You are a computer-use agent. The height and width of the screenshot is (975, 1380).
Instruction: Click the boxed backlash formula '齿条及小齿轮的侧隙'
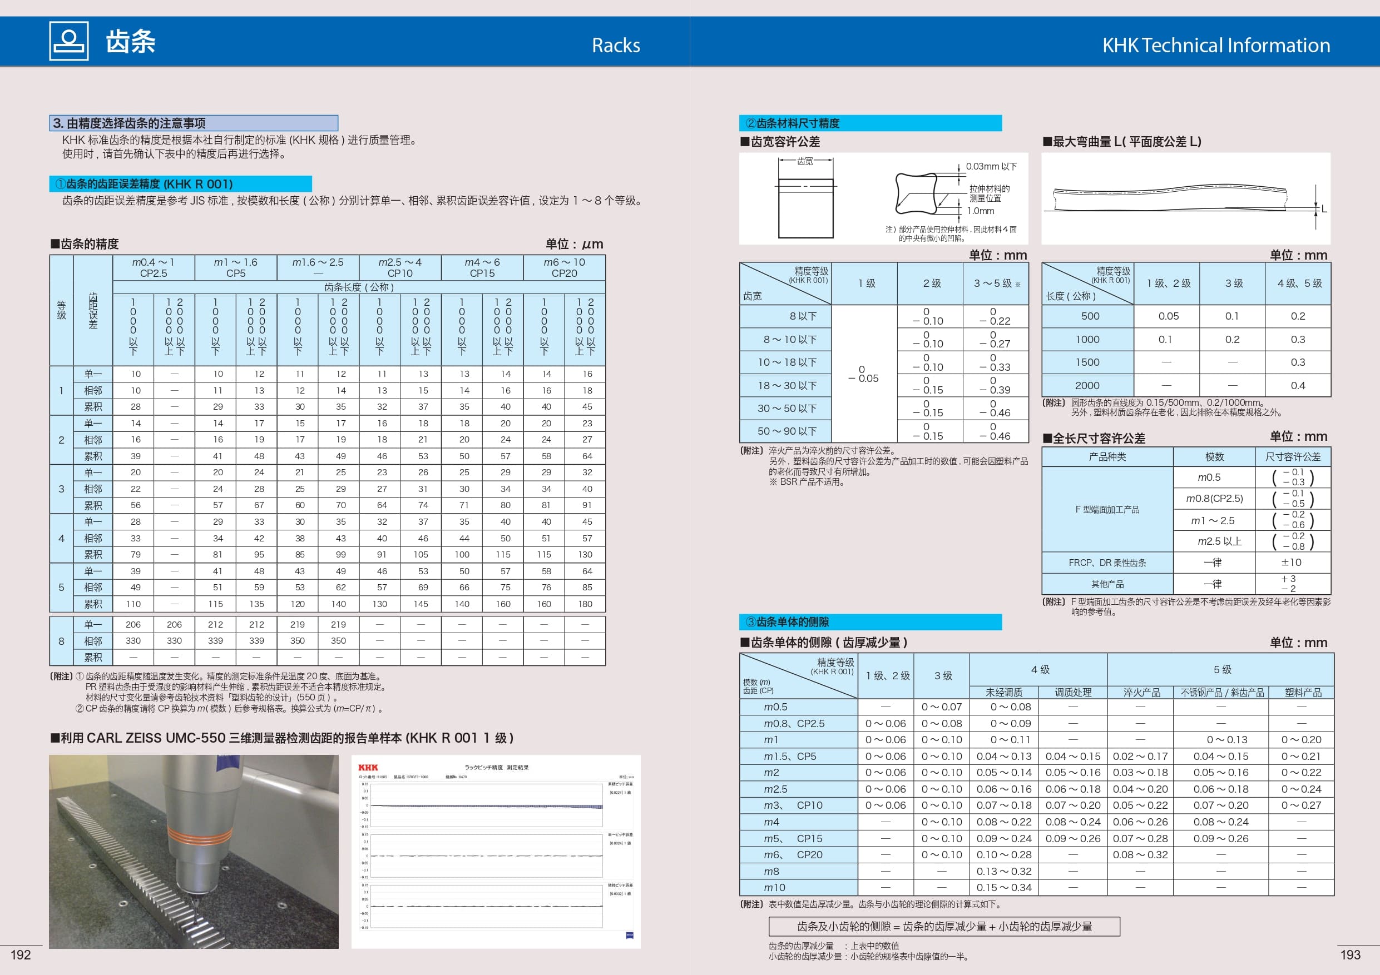click(x=944, y=927)
